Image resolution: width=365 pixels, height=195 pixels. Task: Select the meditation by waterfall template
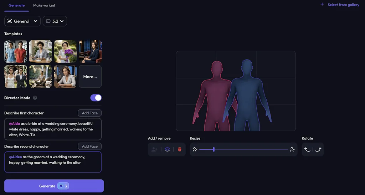point(41,77)
